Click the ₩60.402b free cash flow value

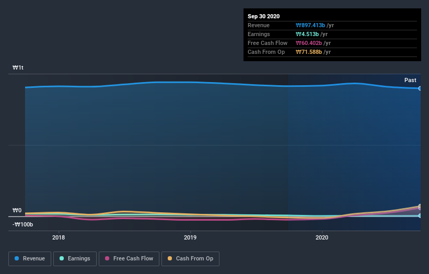(x=309, y=43)
